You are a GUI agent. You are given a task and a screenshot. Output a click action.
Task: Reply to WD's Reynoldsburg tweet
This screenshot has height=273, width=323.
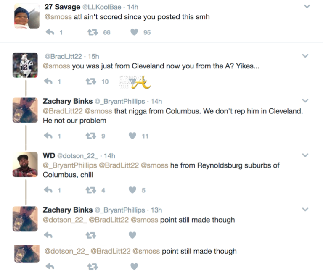[x=48, y=190]
